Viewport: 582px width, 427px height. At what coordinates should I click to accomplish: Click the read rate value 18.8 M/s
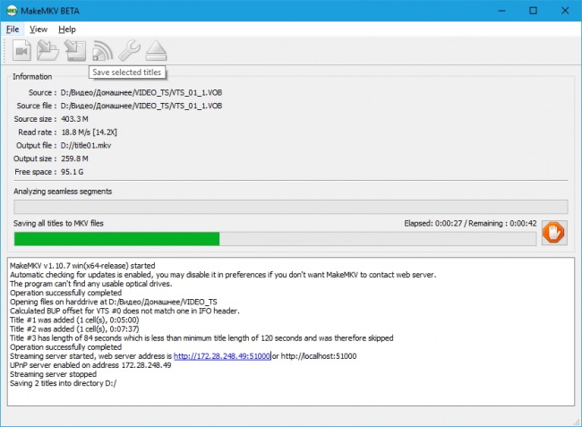coord(89,132)
